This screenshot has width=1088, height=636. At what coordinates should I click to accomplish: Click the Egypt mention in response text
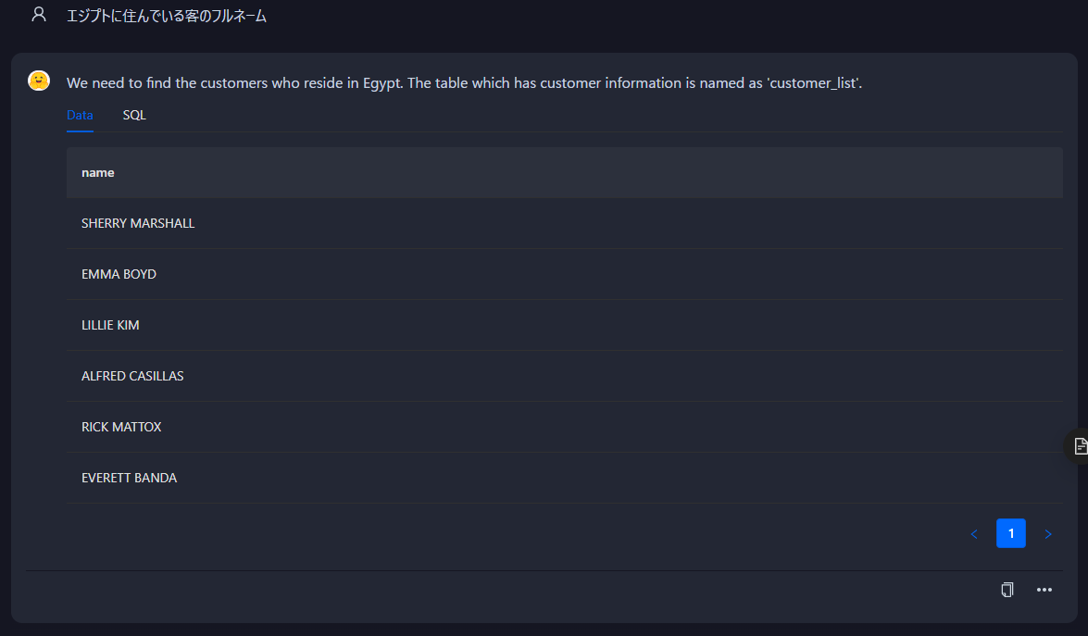(x=381, y=83)
